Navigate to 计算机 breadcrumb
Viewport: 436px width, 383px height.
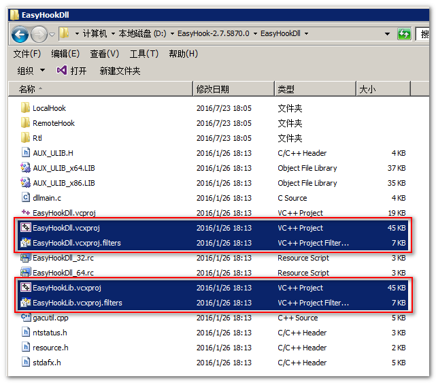tap(95, 33)
